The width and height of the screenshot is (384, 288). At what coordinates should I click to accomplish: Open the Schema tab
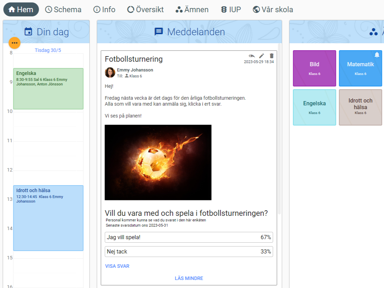[63, 9]
